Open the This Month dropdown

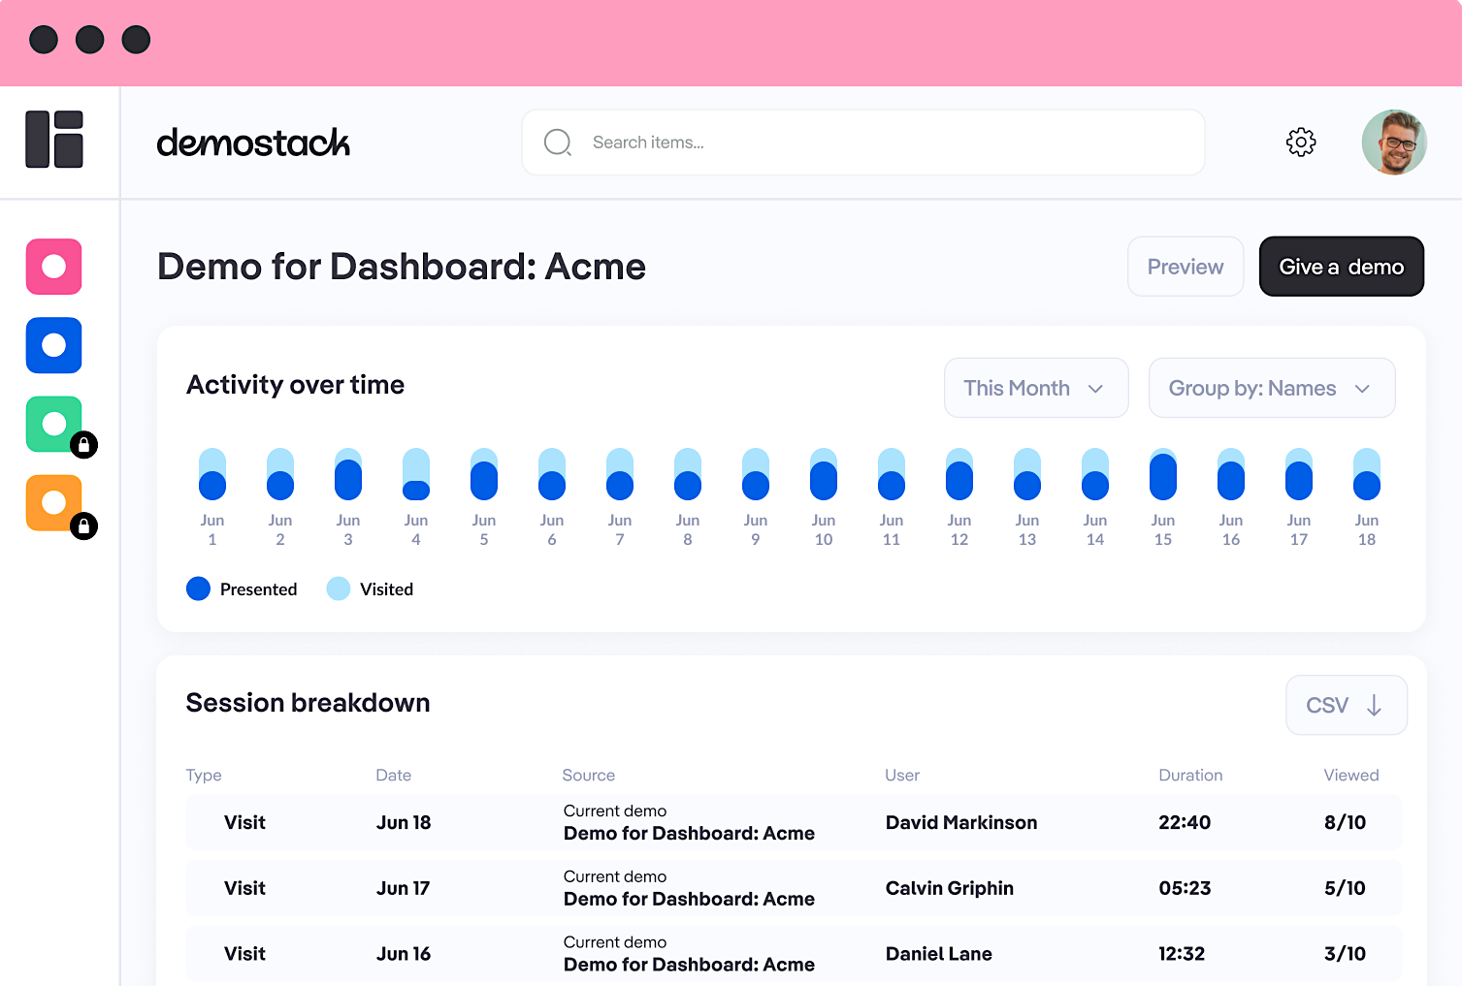1036,388
